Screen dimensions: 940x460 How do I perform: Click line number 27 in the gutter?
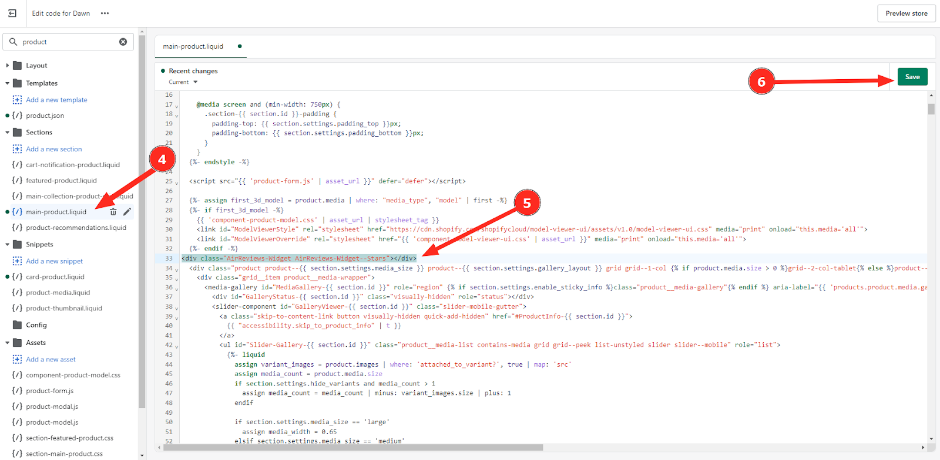point(169,201)
